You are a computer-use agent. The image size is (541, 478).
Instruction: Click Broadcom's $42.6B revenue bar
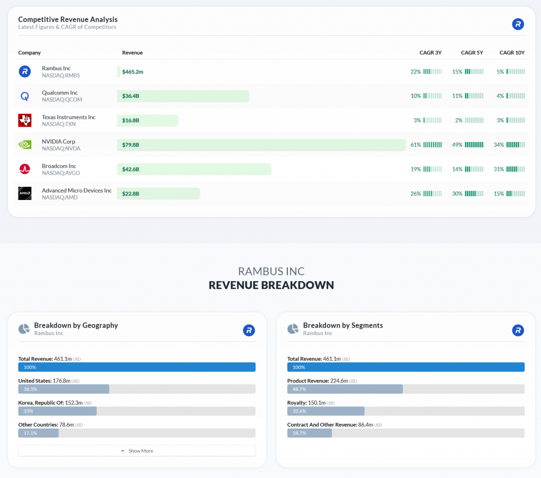(194, 169)
